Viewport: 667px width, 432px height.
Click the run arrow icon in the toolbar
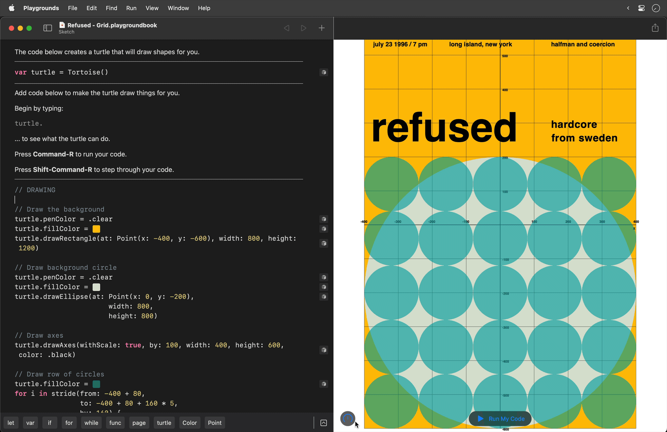click(x=303, y=28)
